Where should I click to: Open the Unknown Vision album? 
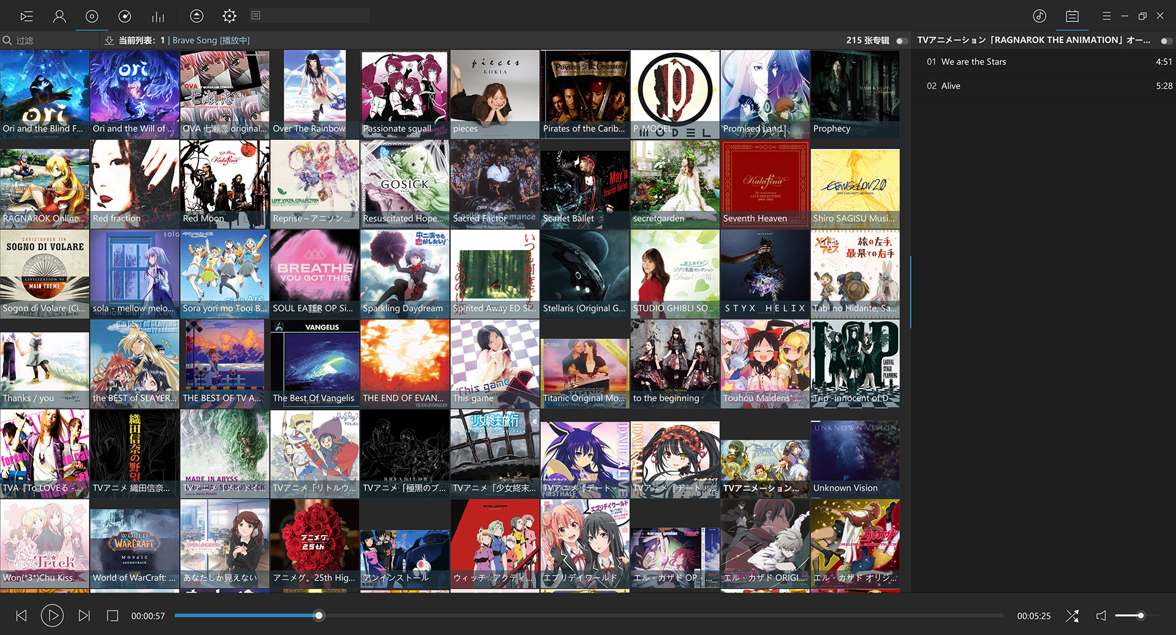pyautogui.click(x=855, y=454)
